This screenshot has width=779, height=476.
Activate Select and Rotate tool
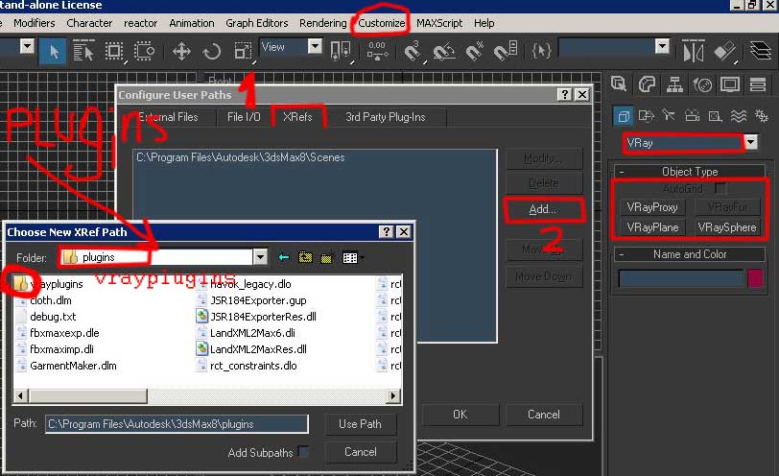(x=212, y=51)
